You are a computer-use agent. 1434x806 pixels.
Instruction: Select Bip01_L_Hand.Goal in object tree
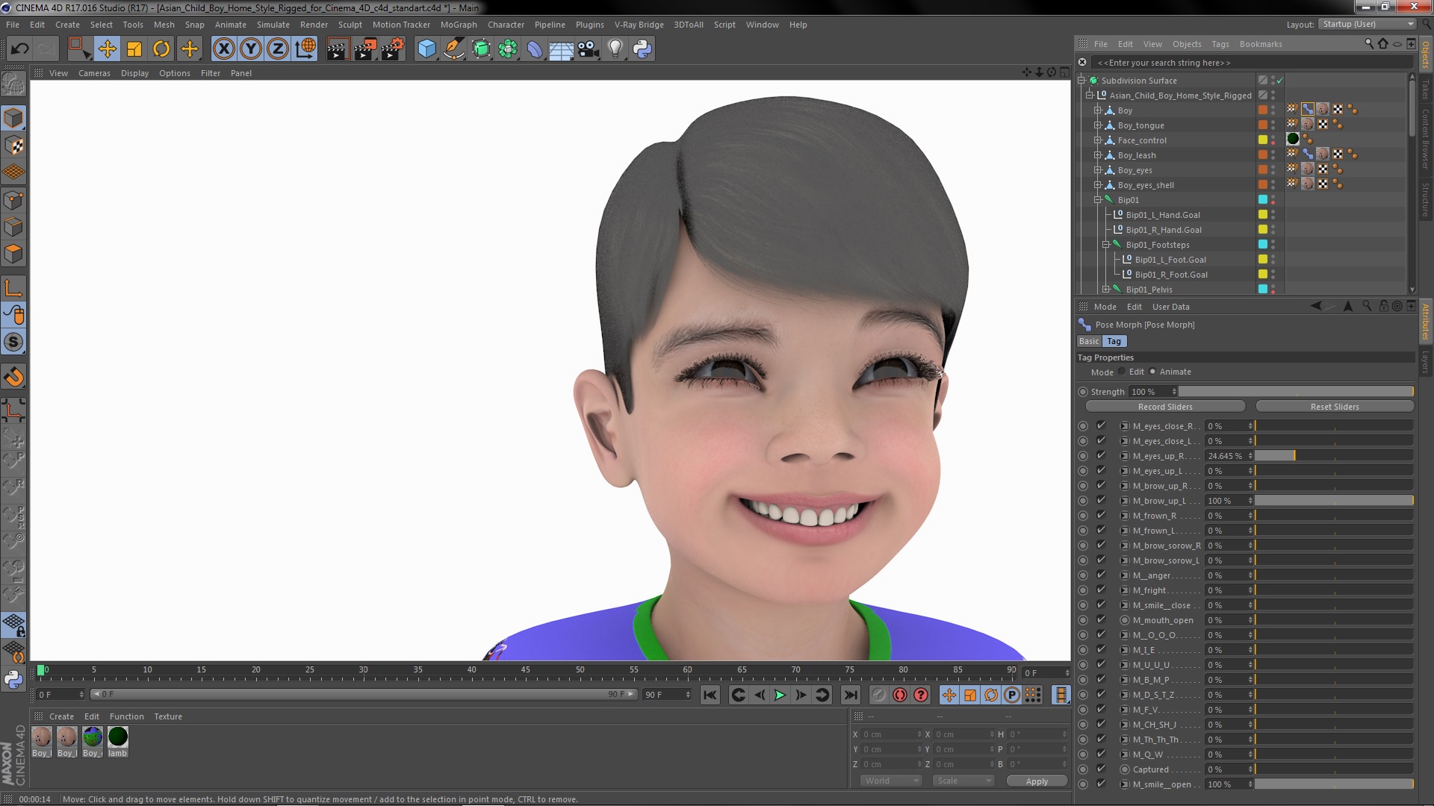(1163, 215)
